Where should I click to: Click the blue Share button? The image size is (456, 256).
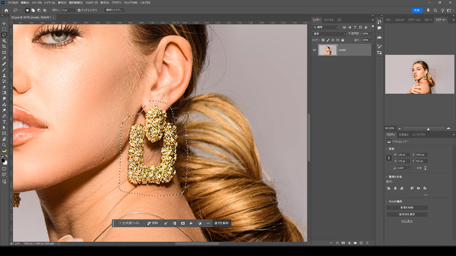417,10
